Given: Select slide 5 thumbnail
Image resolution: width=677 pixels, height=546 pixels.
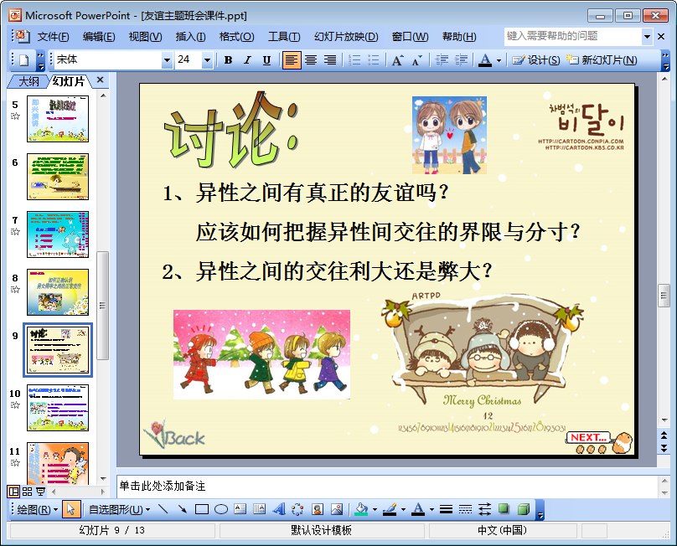Looking at the screenshot, I should pos(58,119).
